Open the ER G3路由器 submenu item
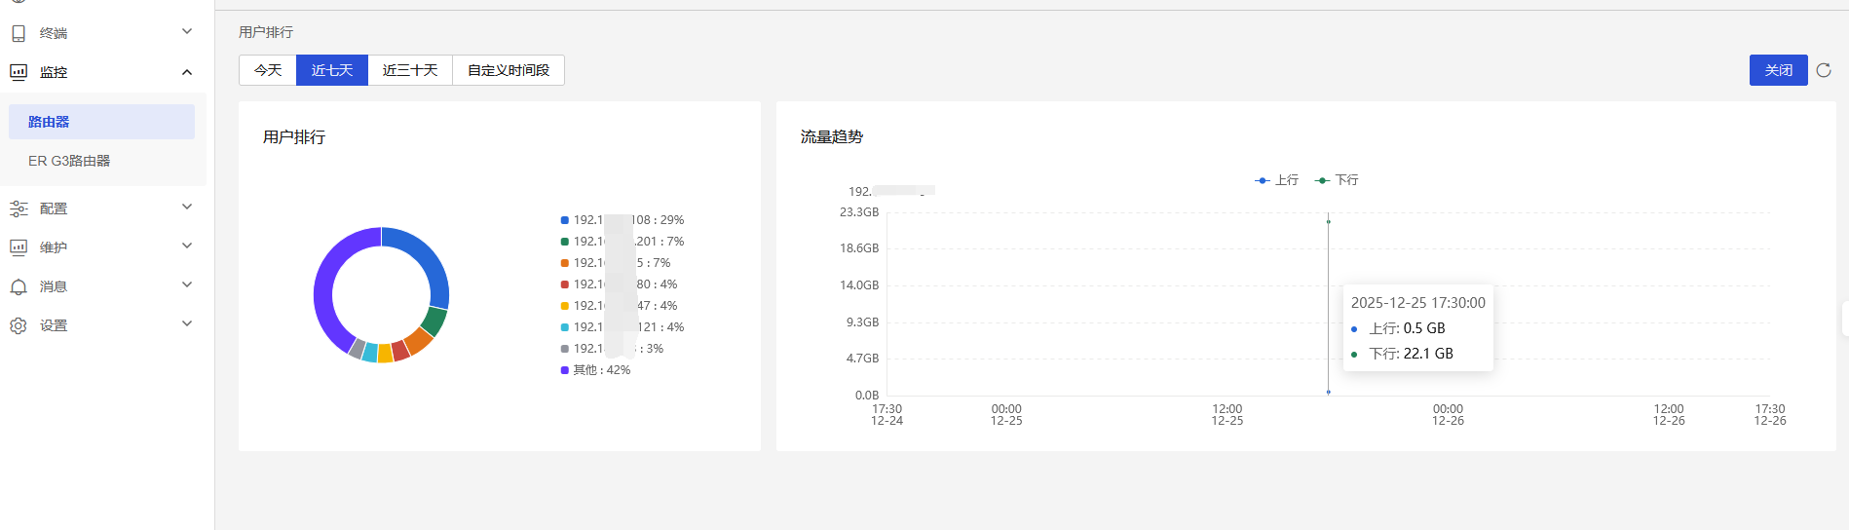Screen dimensions: 1849x530 click(69, 161)
